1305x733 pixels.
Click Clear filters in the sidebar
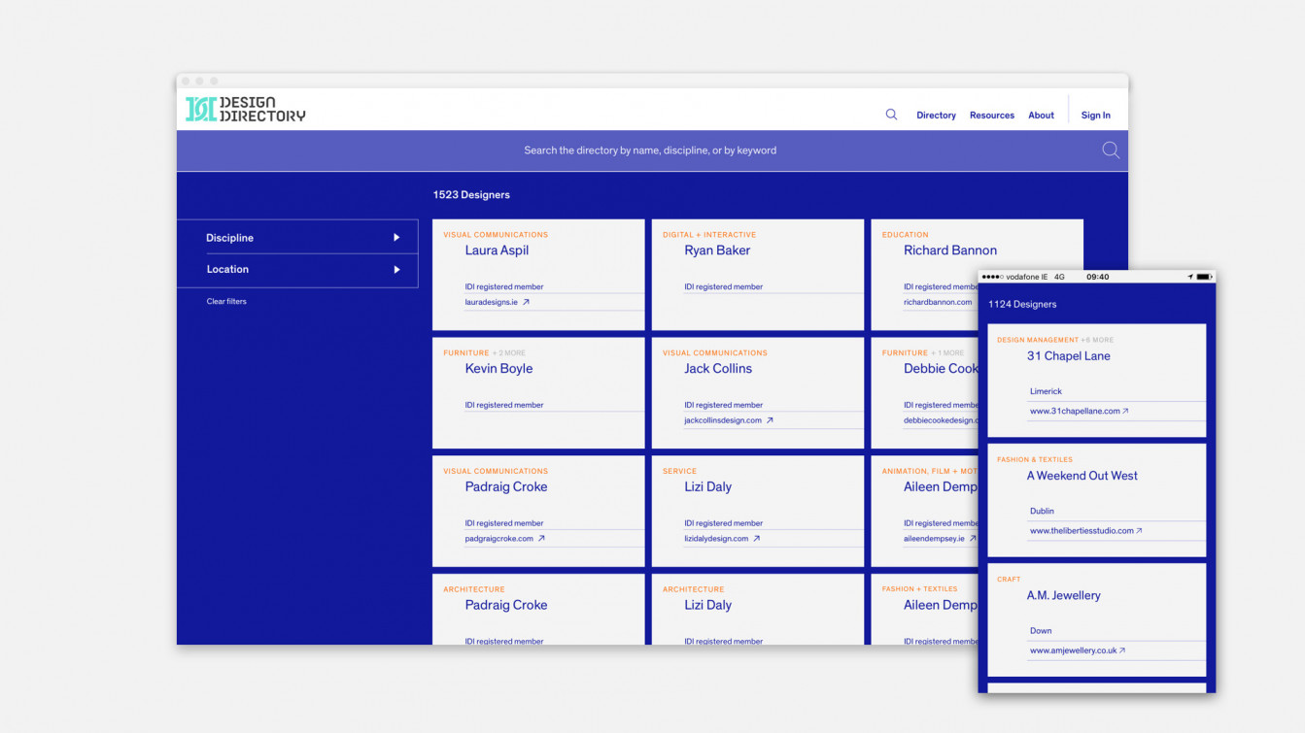coord(226,302)
